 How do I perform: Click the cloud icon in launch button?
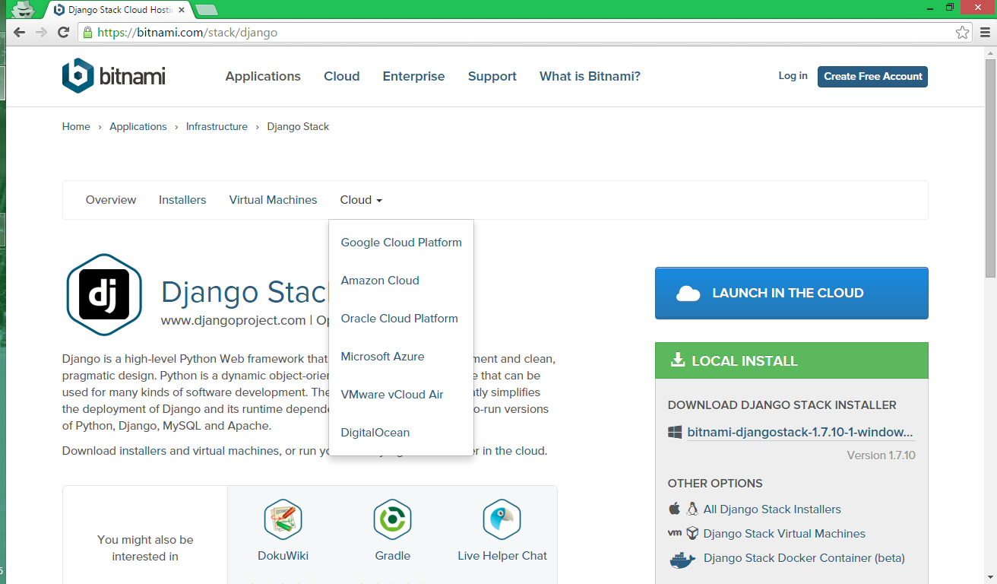[688, 294]
